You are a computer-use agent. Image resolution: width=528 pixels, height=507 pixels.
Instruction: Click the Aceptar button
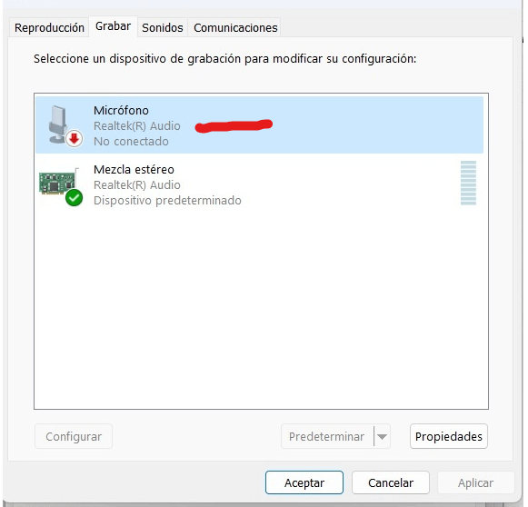tap(304, 482)
